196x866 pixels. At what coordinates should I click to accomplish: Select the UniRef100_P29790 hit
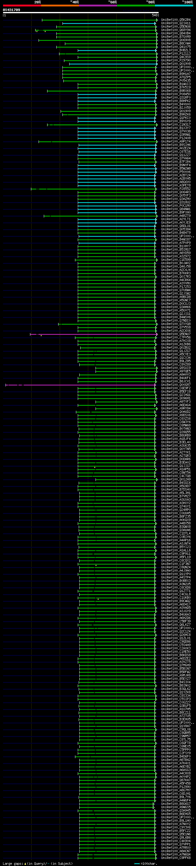click(175, 60)
